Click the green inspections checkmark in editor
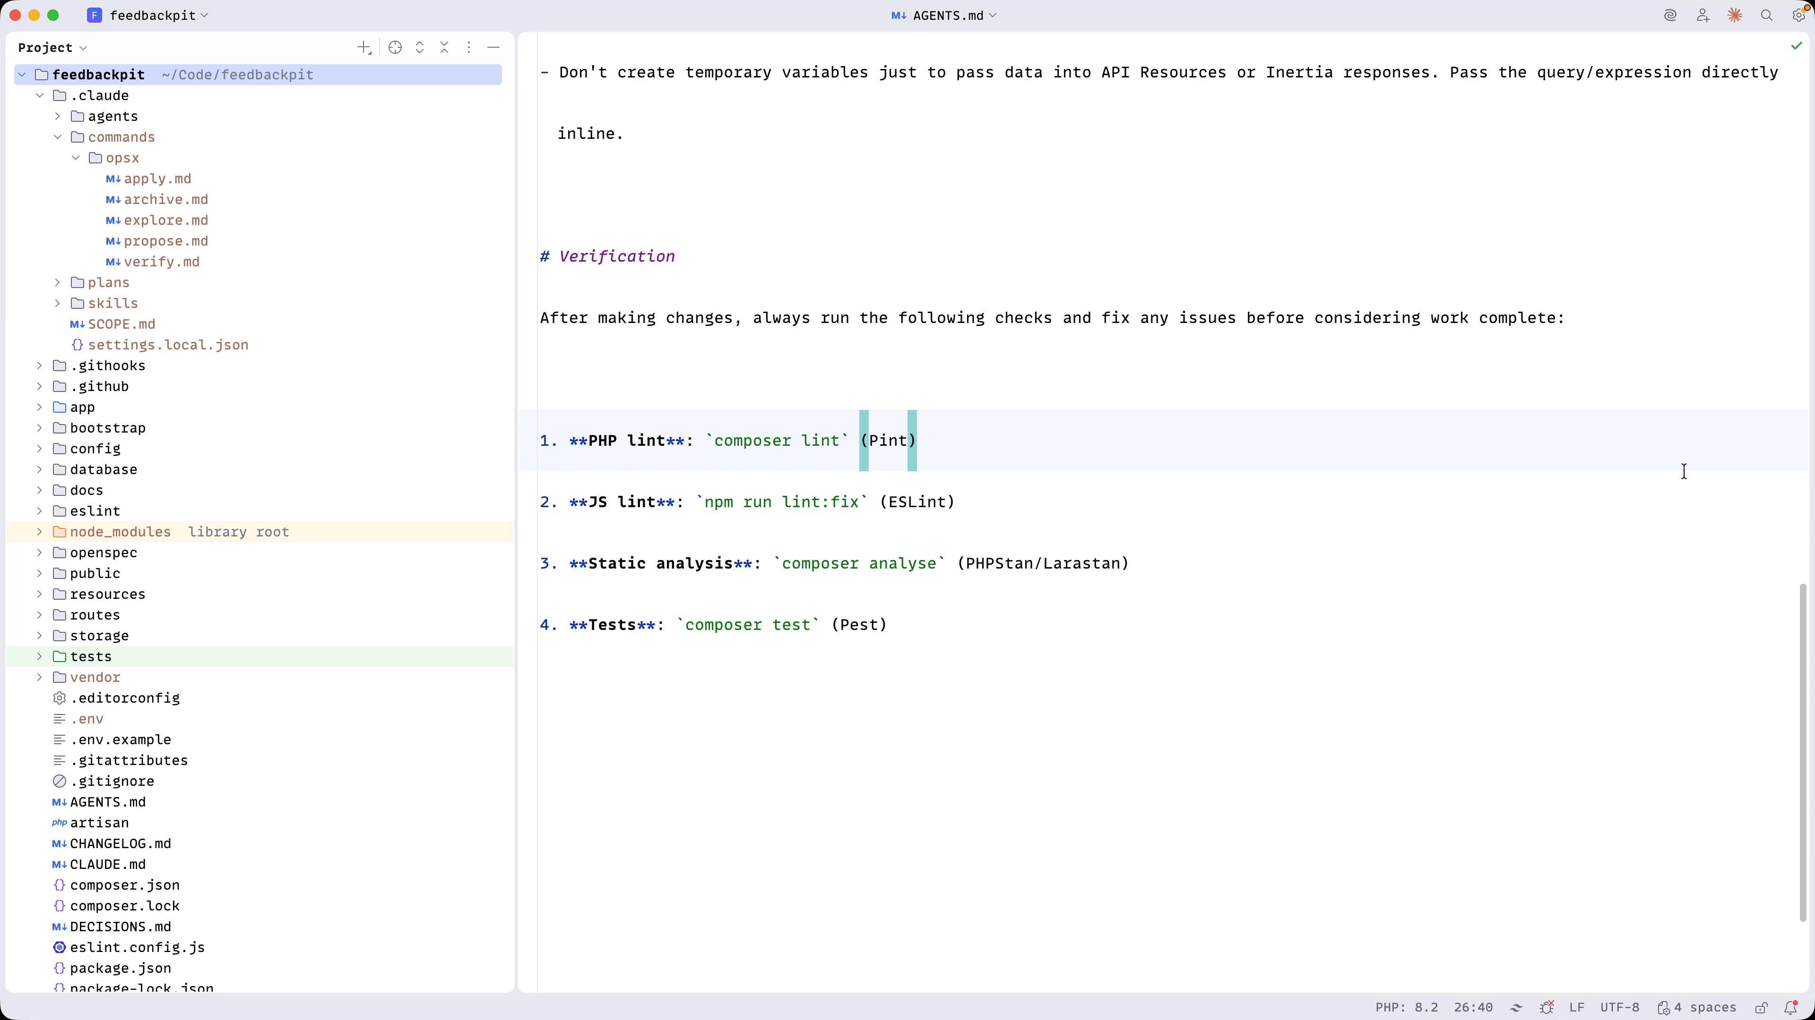The width and height of the screenshot is (1815, 1020). (x=1797, y=46)
